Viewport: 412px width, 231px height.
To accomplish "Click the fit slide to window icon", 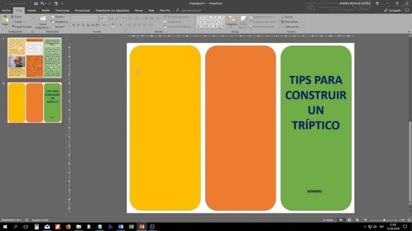I will click(x=409, y=220).
